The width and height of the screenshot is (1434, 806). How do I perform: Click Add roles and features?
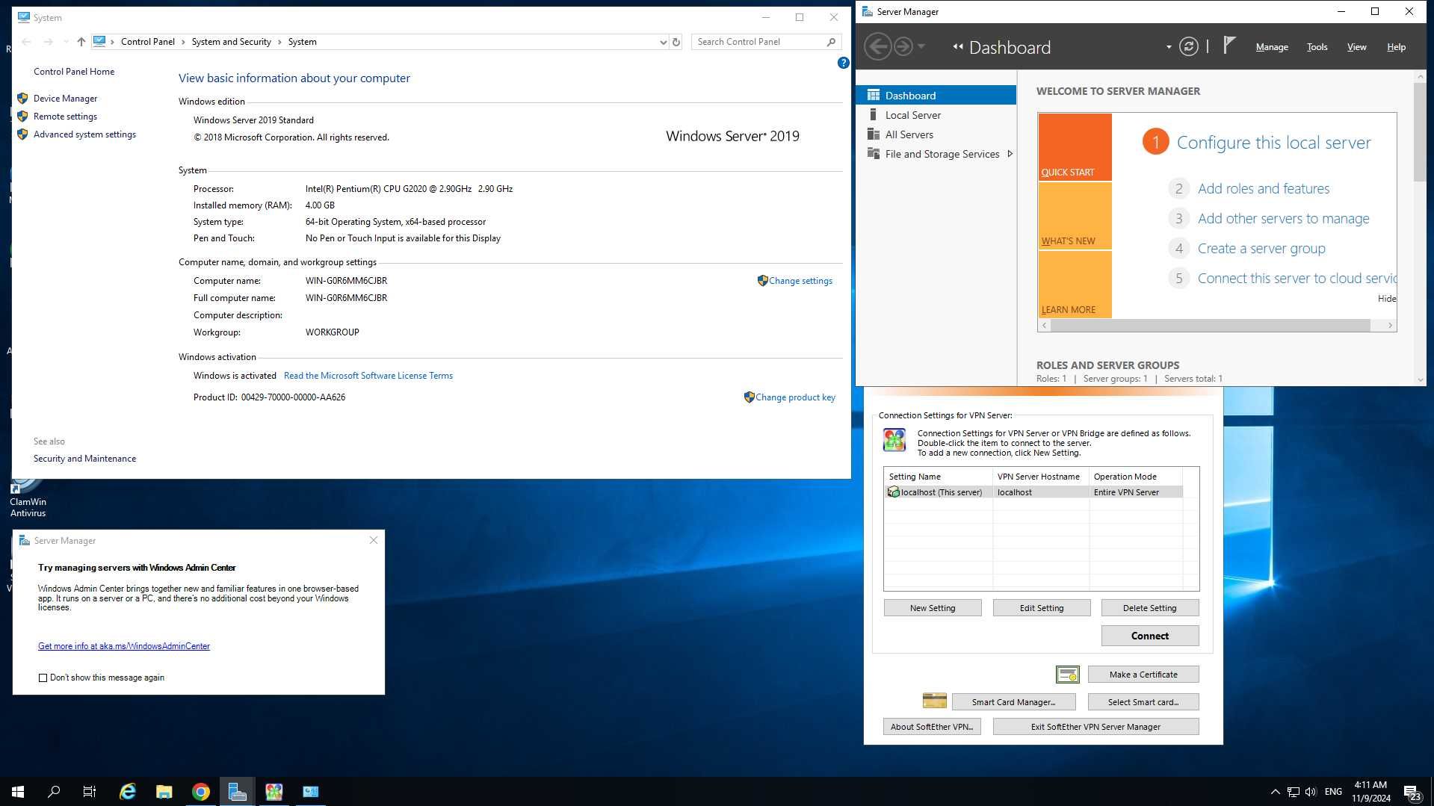coord(1263,189)
